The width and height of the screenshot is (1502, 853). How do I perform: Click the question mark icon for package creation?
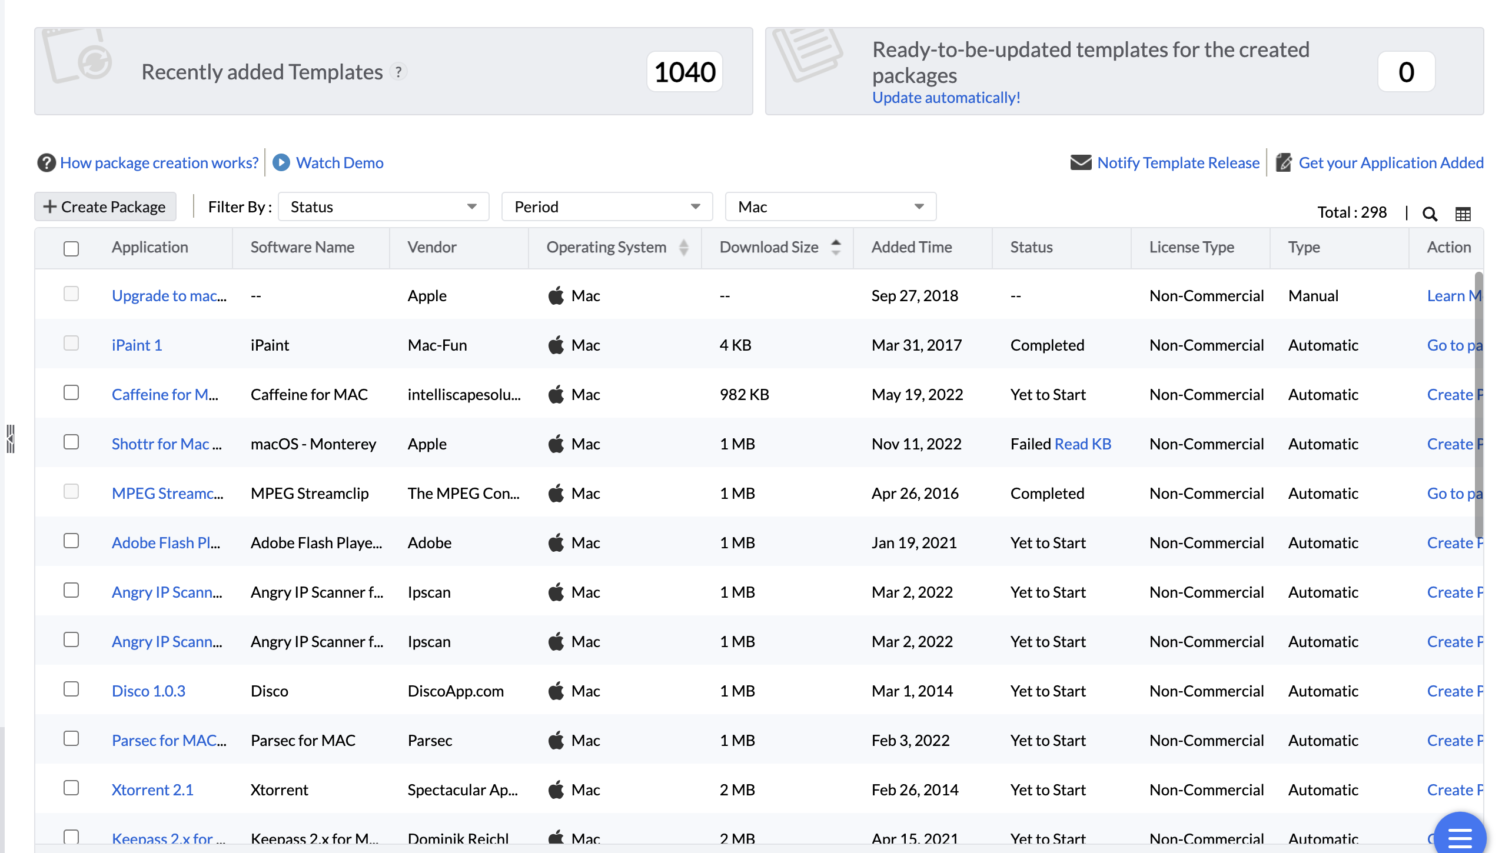click(x=46, y=162)
